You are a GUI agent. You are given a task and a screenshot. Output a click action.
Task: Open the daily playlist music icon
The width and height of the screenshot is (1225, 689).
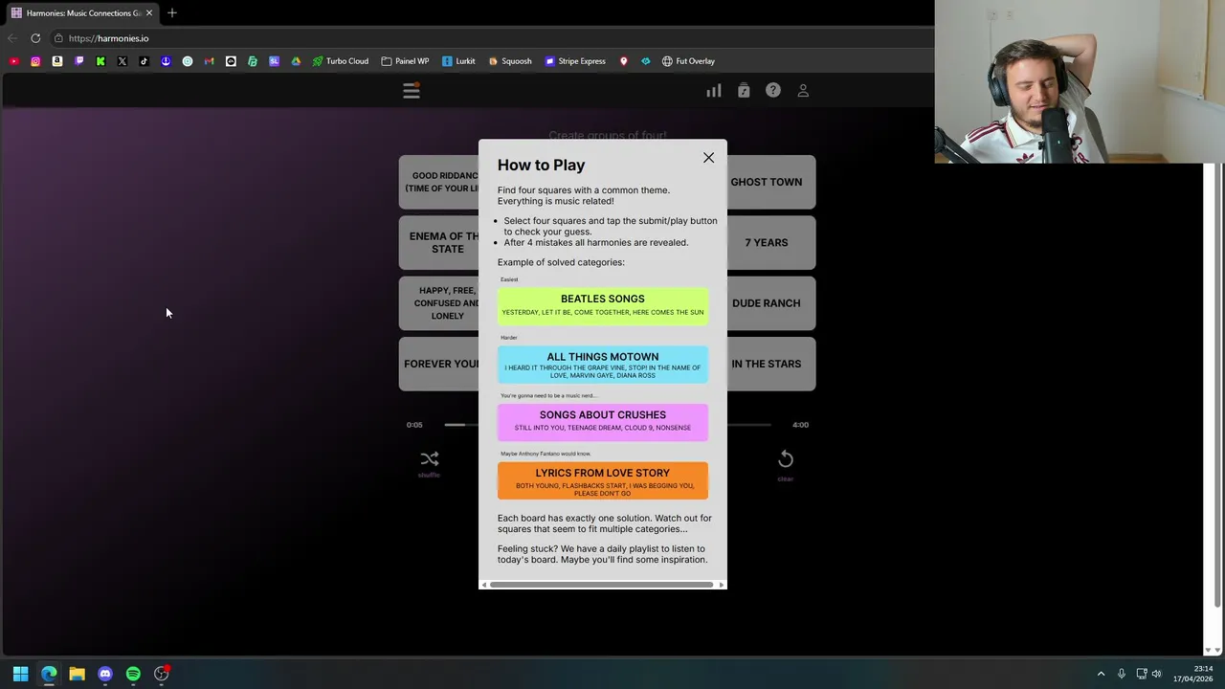[x=744, y=91]
